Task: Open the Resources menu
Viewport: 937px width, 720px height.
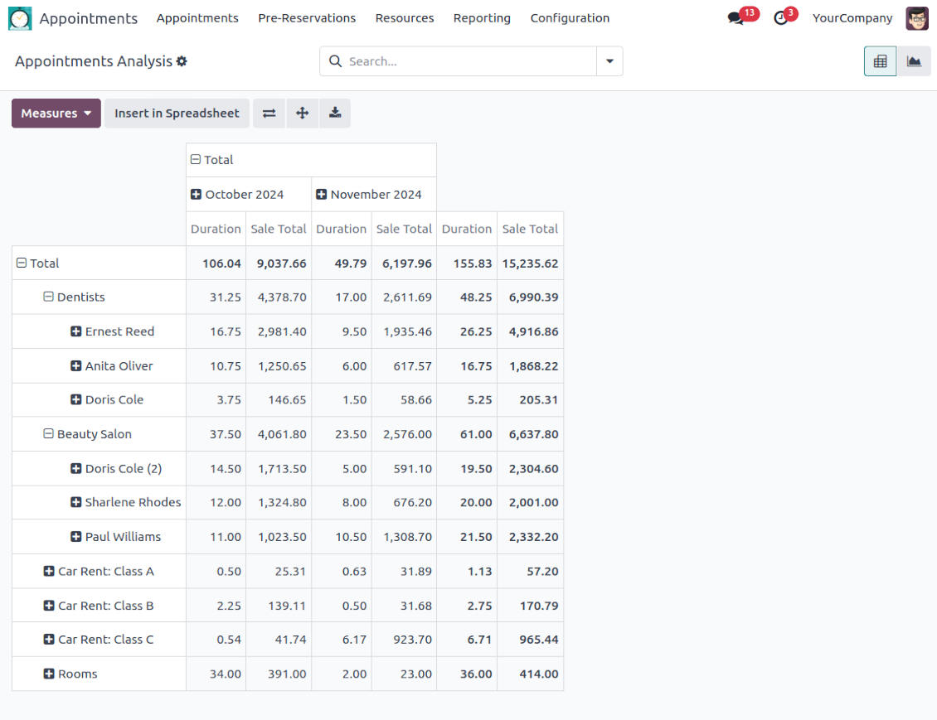Action: (x=405, y=18)
